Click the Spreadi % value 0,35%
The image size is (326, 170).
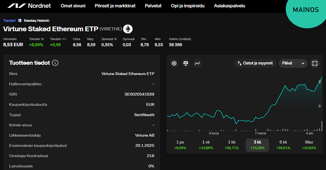tap(107, 45)
